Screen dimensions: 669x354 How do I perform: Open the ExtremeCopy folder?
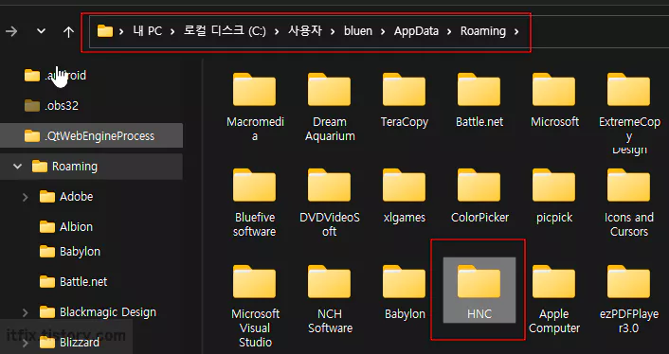tap(629, 107)
